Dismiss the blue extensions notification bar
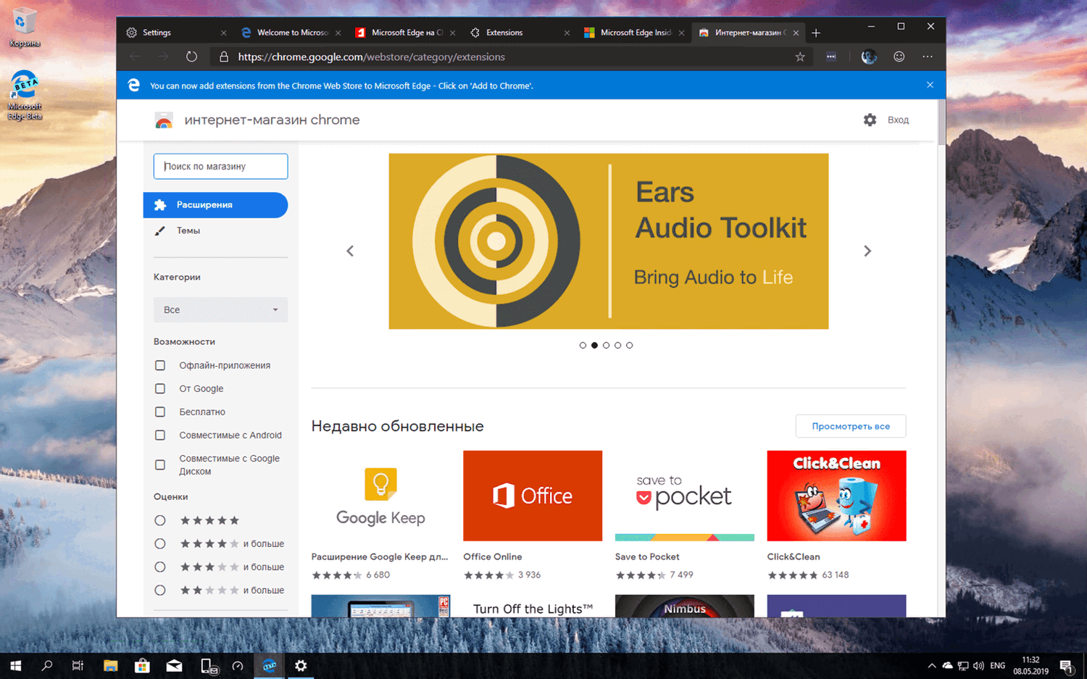 [x=930, y=85]
